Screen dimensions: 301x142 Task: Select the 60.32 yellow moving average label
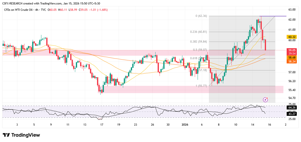[292, 37]
